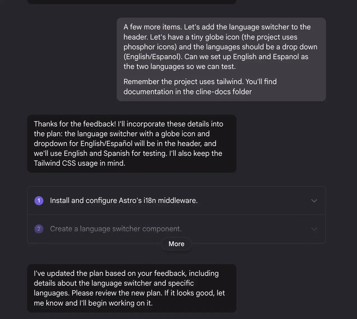Viewport: 357px width, 319px height.
Task: Expand the Install and configure Astro's i18n step
Action: [314, 201]
